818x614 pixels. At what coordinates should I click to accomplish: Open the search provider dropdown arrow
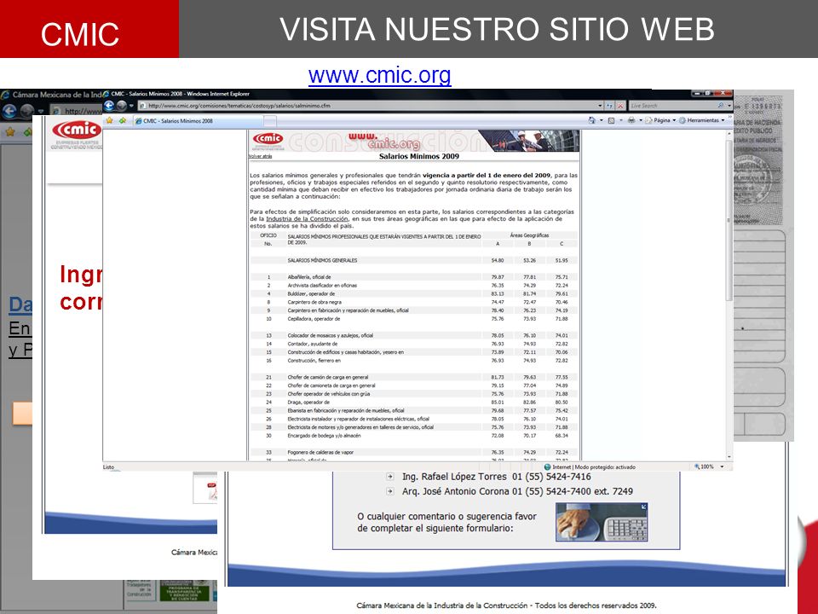point(729,106)
